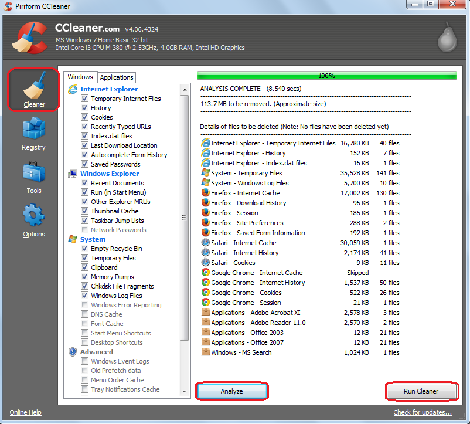Enable the DNS Cache checkbox

point(84,314)
